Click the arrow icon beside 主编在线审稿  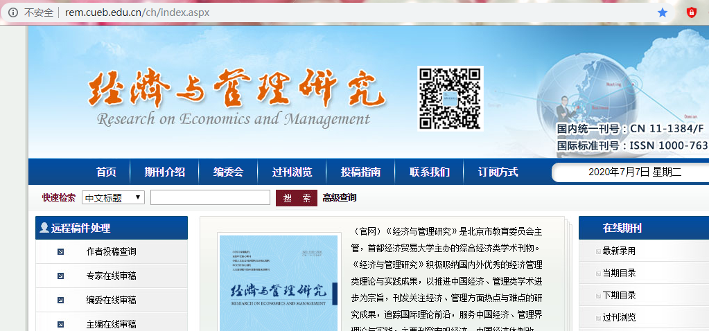[60, 324]
